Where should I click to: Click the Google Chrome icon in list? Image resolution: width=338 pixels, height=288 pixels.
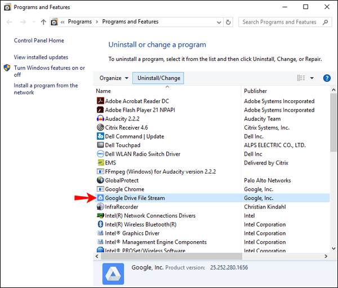(x=100, y=189)
